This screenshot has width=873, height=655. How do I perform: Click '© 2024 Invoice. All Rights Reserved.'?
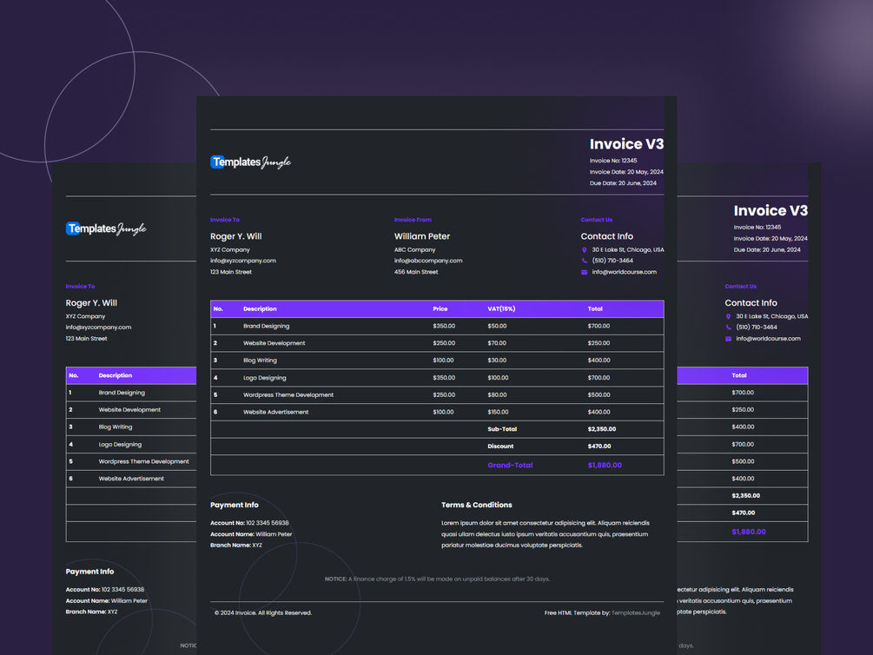[x=263, y=612]
